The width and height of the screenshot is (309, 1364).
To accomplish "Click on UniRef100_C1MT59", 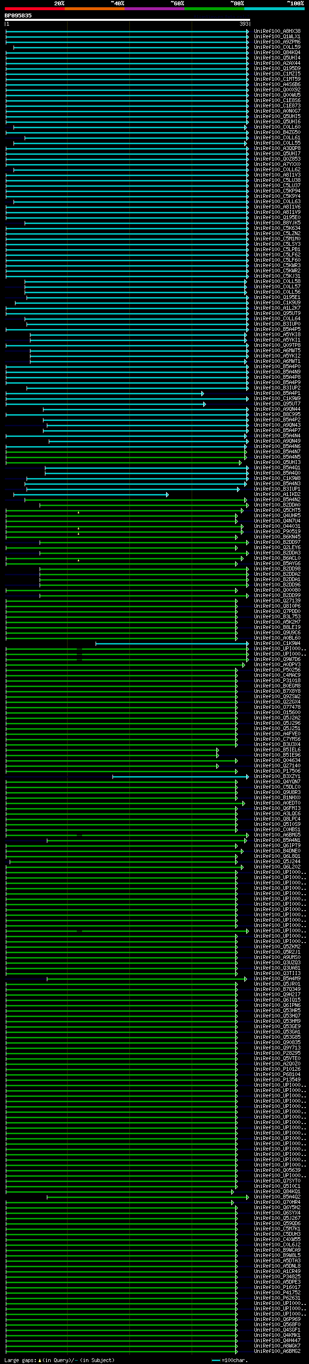I will tap(277, 79).
